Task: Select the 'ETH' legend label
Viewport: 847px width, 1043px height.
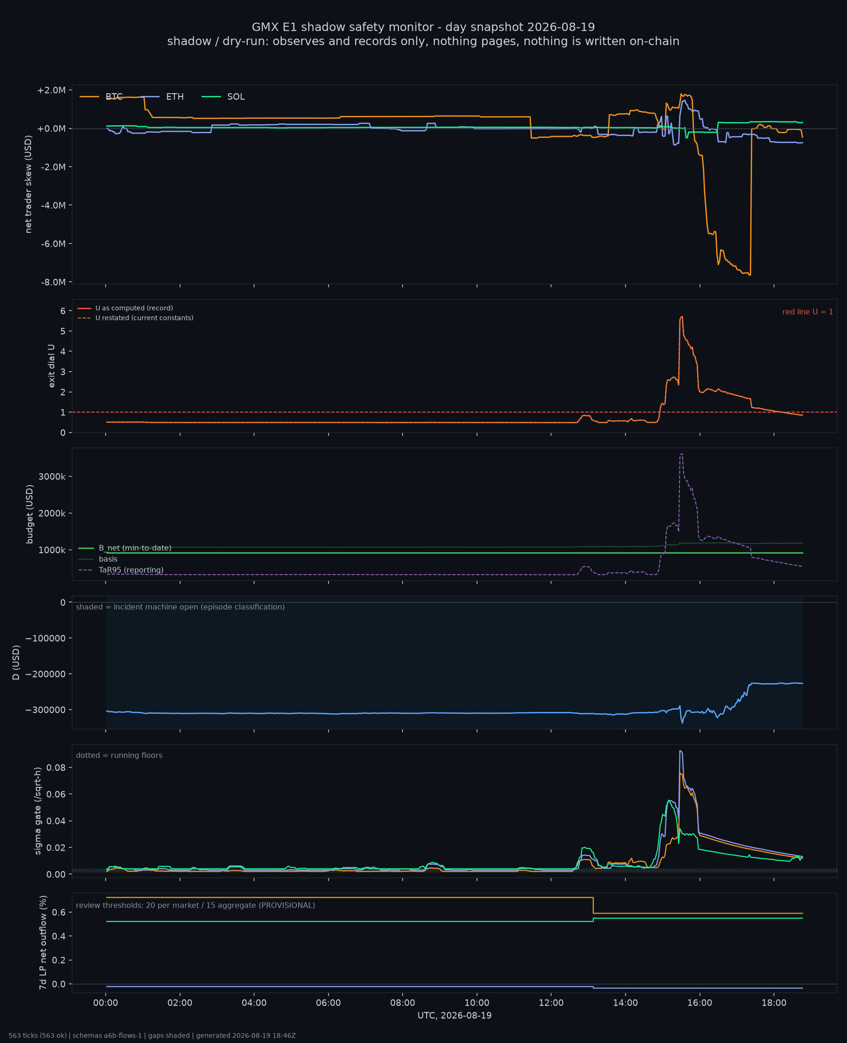Action: click(175, 97)
